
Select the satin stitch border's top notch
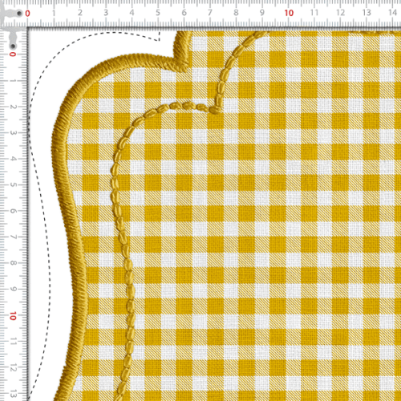(183, 51)
